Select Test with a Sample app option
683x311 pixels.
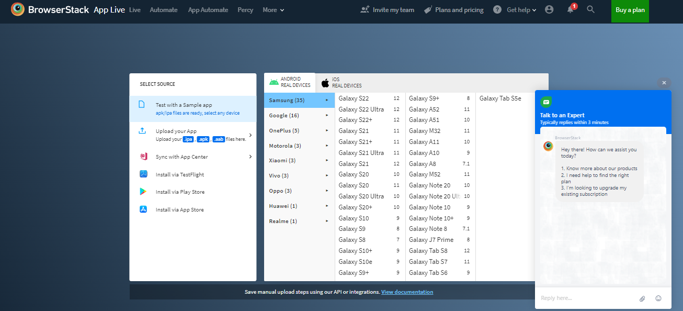[193, 108]
